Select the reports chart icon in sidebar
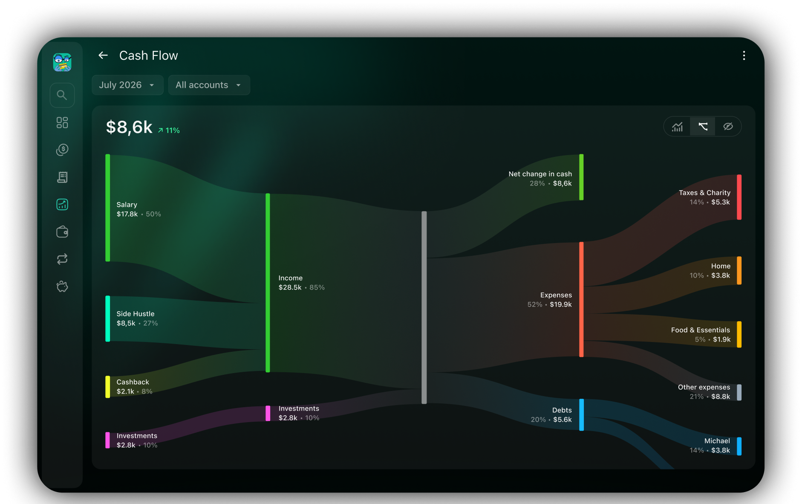The width and height of the screenshot is (802, 504). 62,205
